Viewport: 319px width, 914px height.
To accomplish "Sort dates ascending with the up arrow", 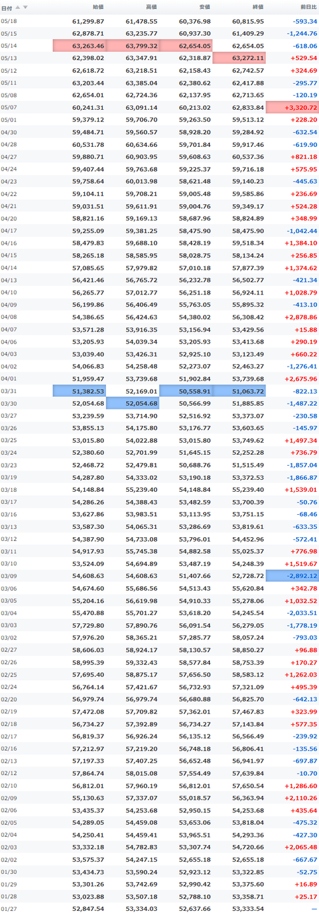I will click(x=18, y=7).
